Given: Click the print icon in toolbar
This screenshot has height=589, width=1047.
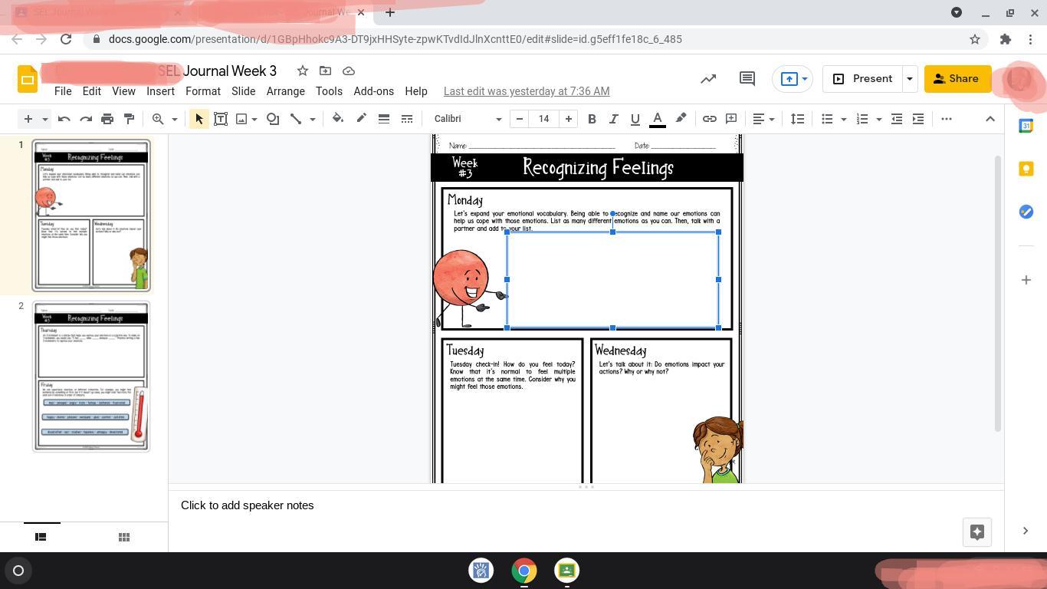Looking at the screenshot, I should (107, 119).
